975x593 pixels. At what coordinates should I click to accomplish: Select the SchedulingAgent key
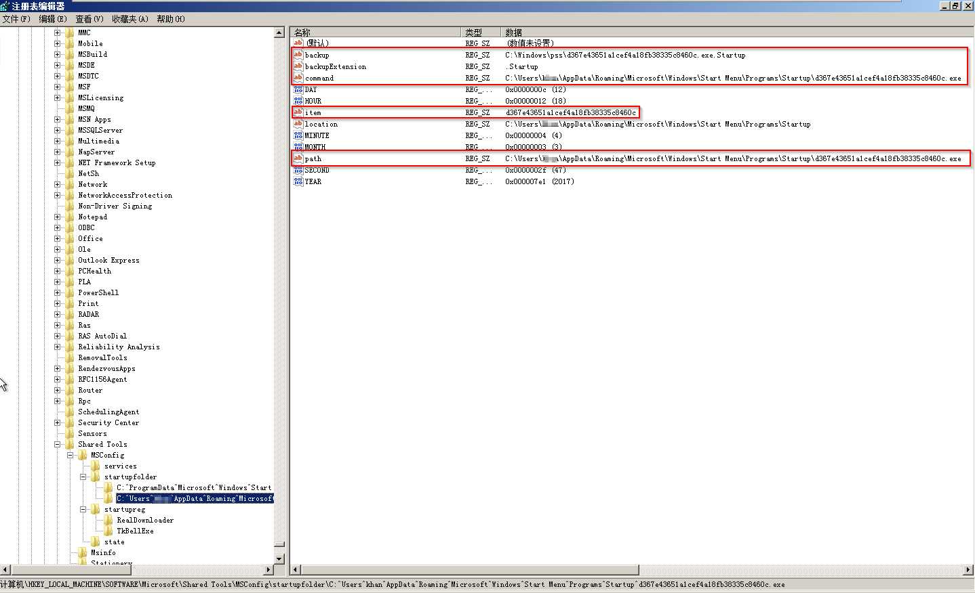[108, 412]
